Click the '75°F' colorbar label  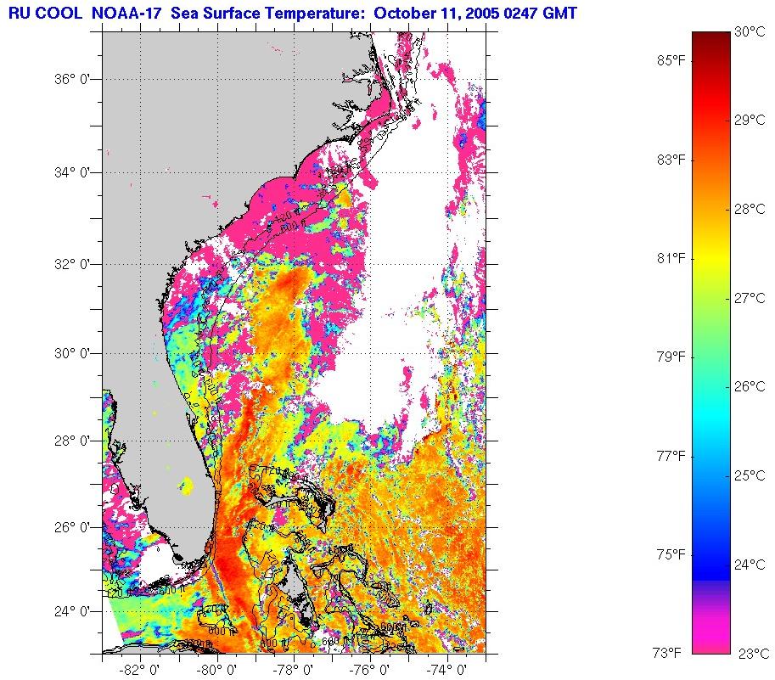(671, 554)
